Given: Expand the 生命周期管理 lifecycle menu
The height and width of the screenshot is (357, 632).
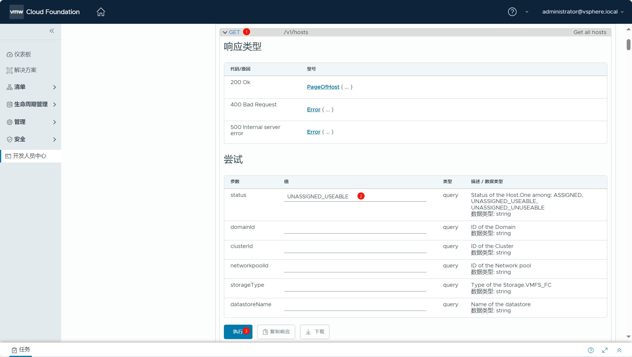Looking at the screenshot, I should 31,105.
